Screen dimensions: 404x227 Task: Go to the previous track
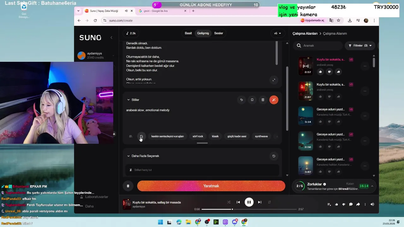click(x=238, y=202)
